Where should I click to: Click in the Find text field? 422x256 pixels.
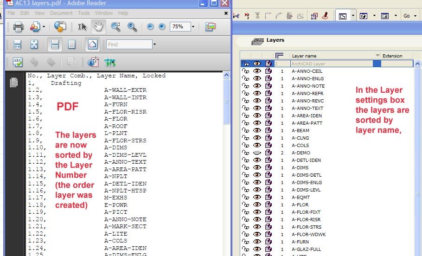tap(129, 45)
